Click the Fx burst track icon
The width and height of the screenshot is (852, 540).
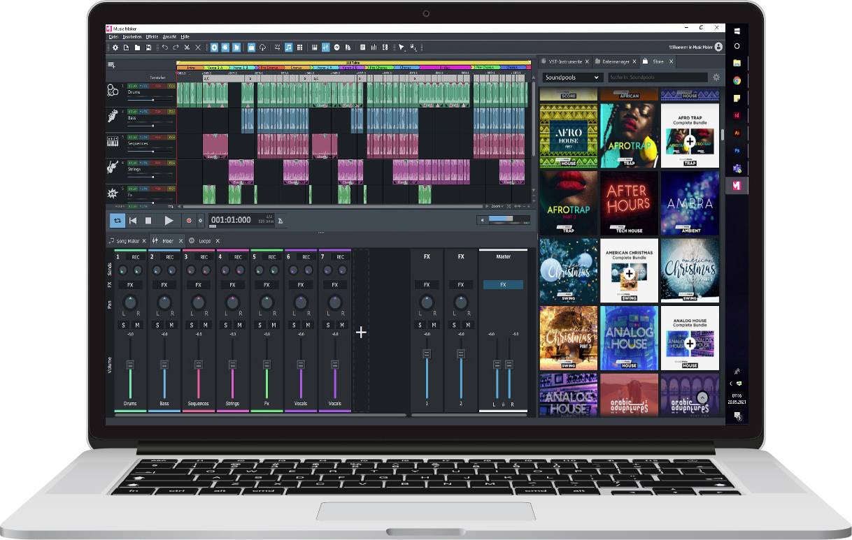click(113, 193)
